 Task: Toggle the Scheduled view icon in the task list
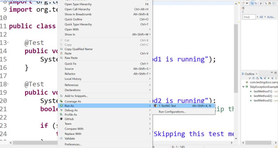(x=256, y=3)
